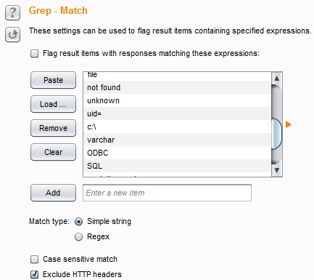Click the restore defaults arrow icon
Viewport: 314px width, 280px height.
click(12, 35)
